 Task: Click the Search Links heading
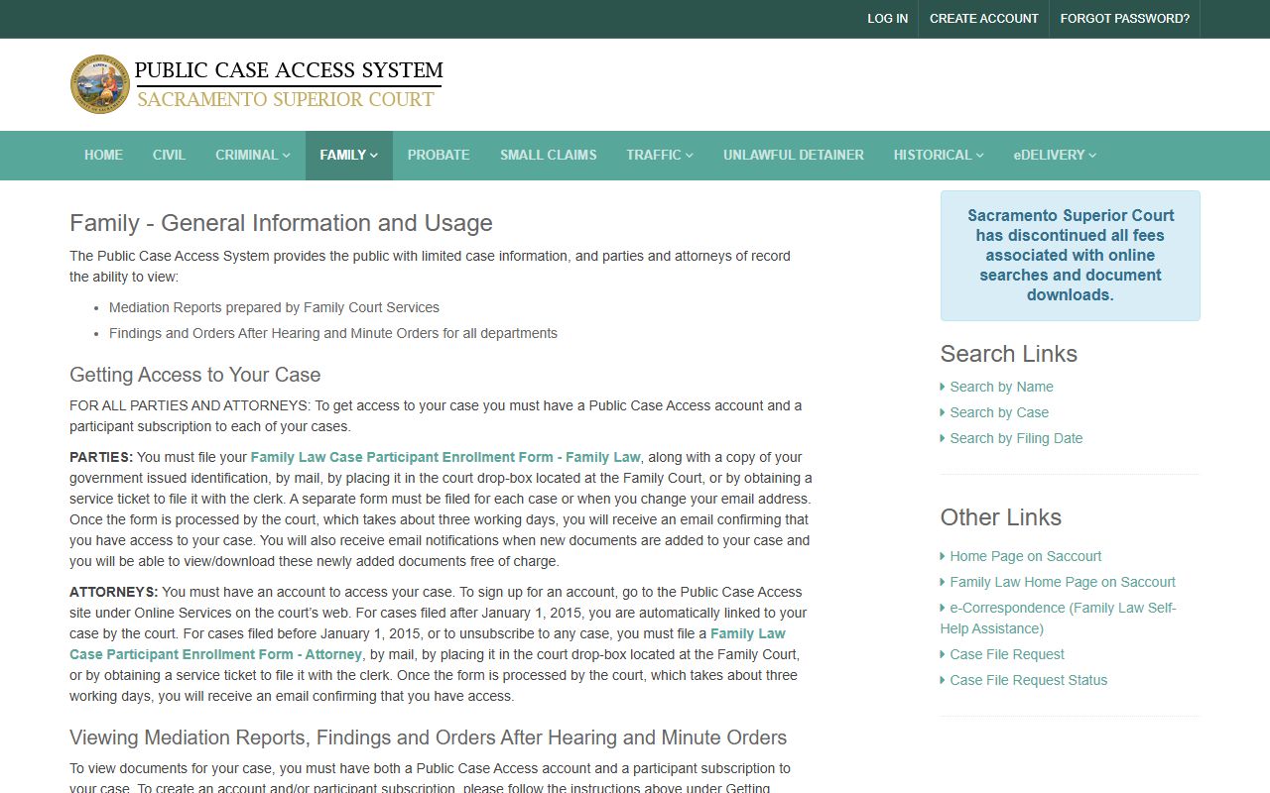[1008, 354]
